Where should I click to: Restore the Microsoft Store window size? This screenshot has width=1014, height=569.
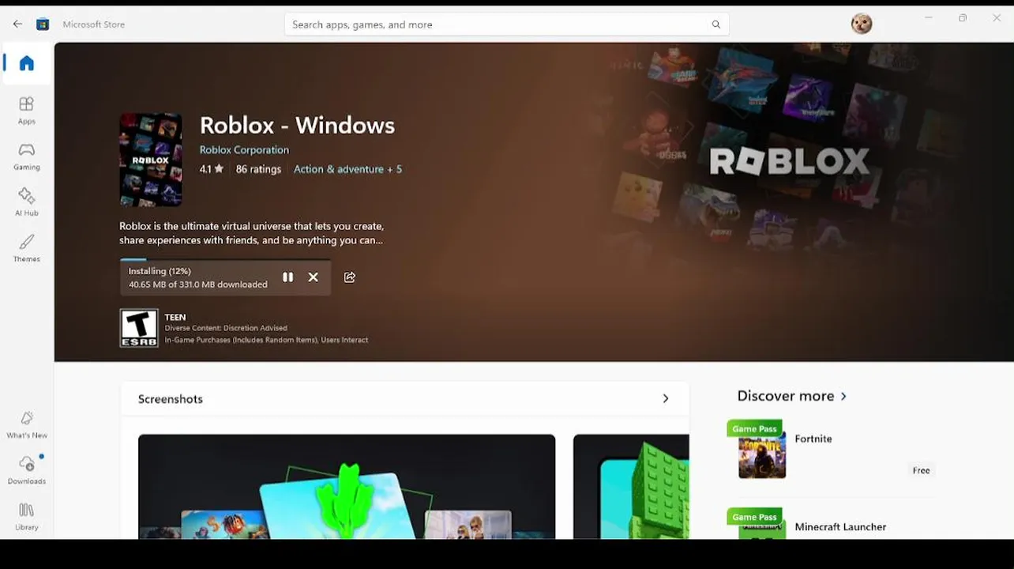(x=963, y=17)
